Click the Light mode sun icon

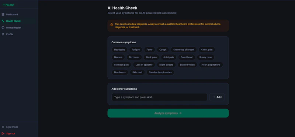pos(3,127)
